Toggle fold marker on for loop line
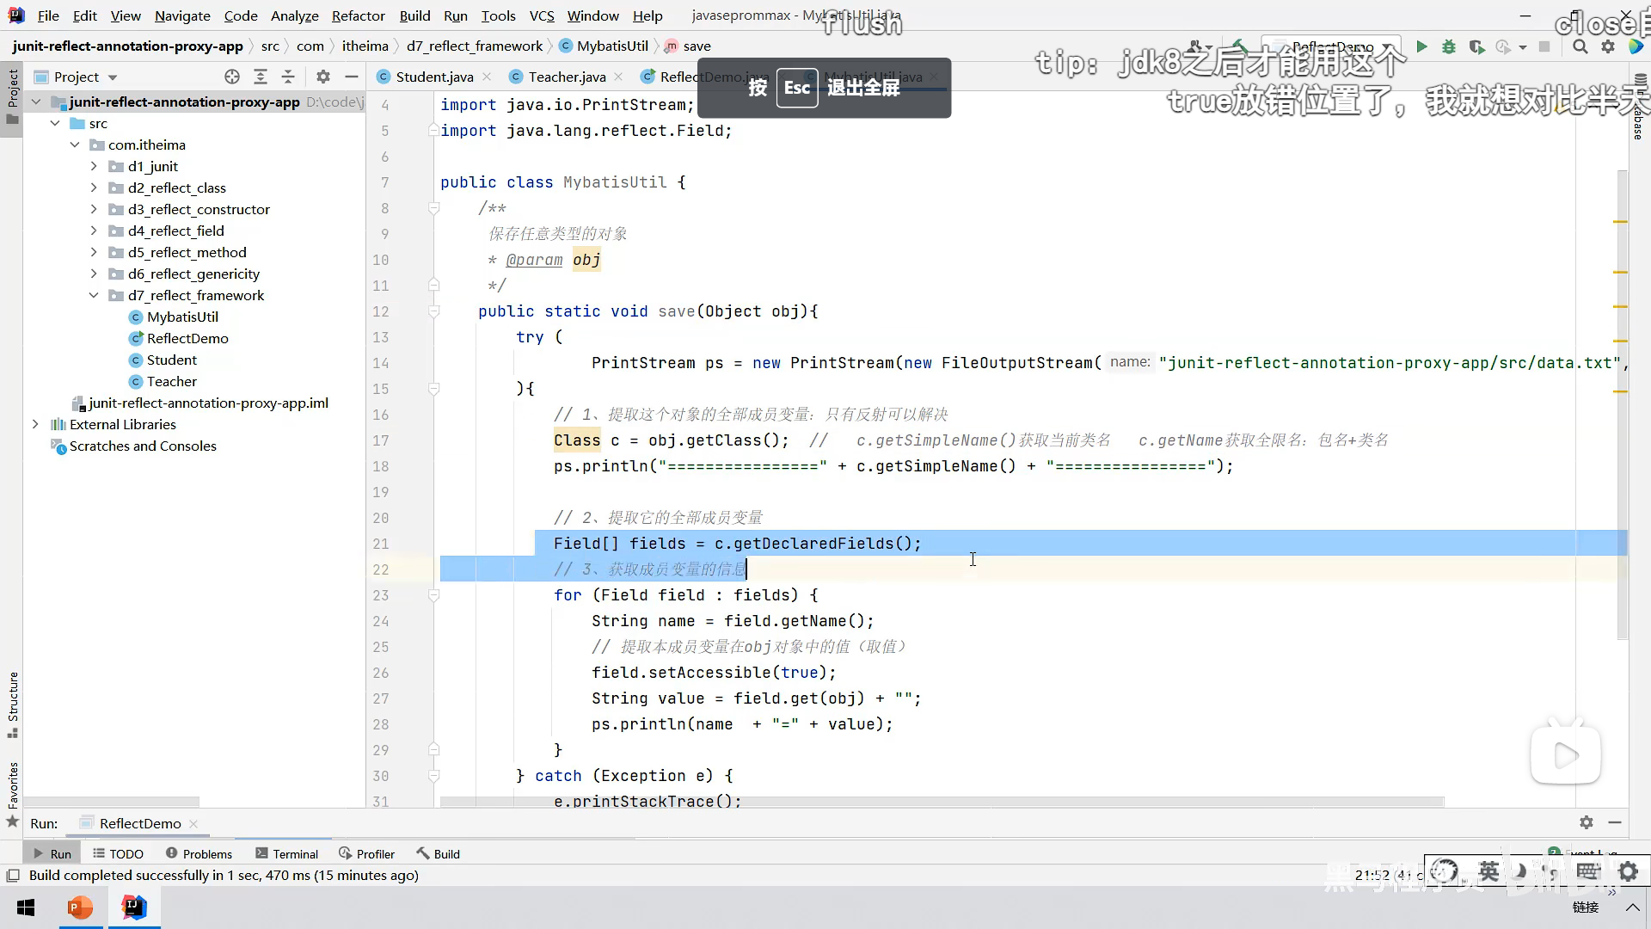This screenshot has width=1651, height=929. [434, 595]
